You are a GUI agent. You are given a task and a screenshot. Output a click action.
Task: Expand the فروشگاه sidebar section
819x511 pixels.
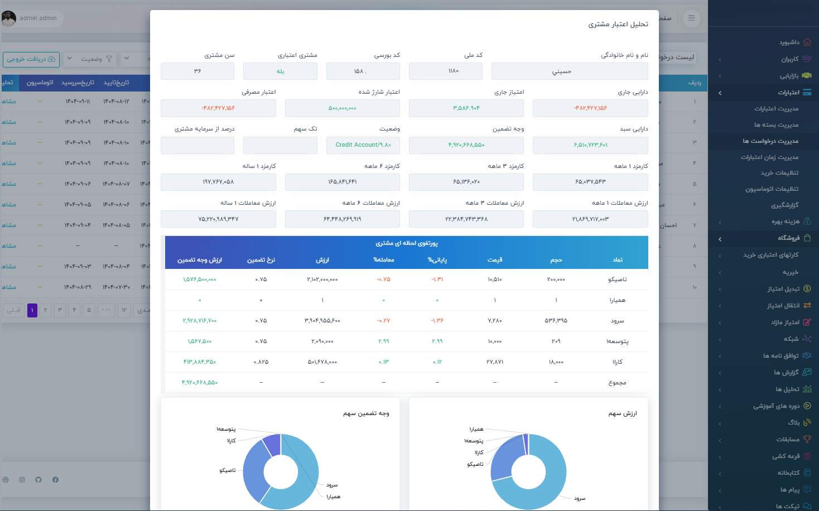coord(720,239)
